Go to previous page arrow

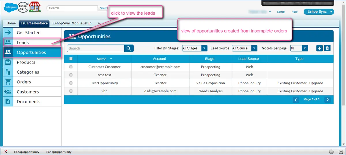(x=296, y=99)
